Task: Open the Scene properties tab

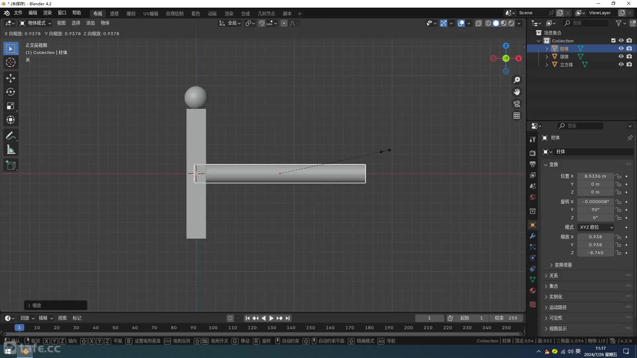Action: (x=532, y=186)
